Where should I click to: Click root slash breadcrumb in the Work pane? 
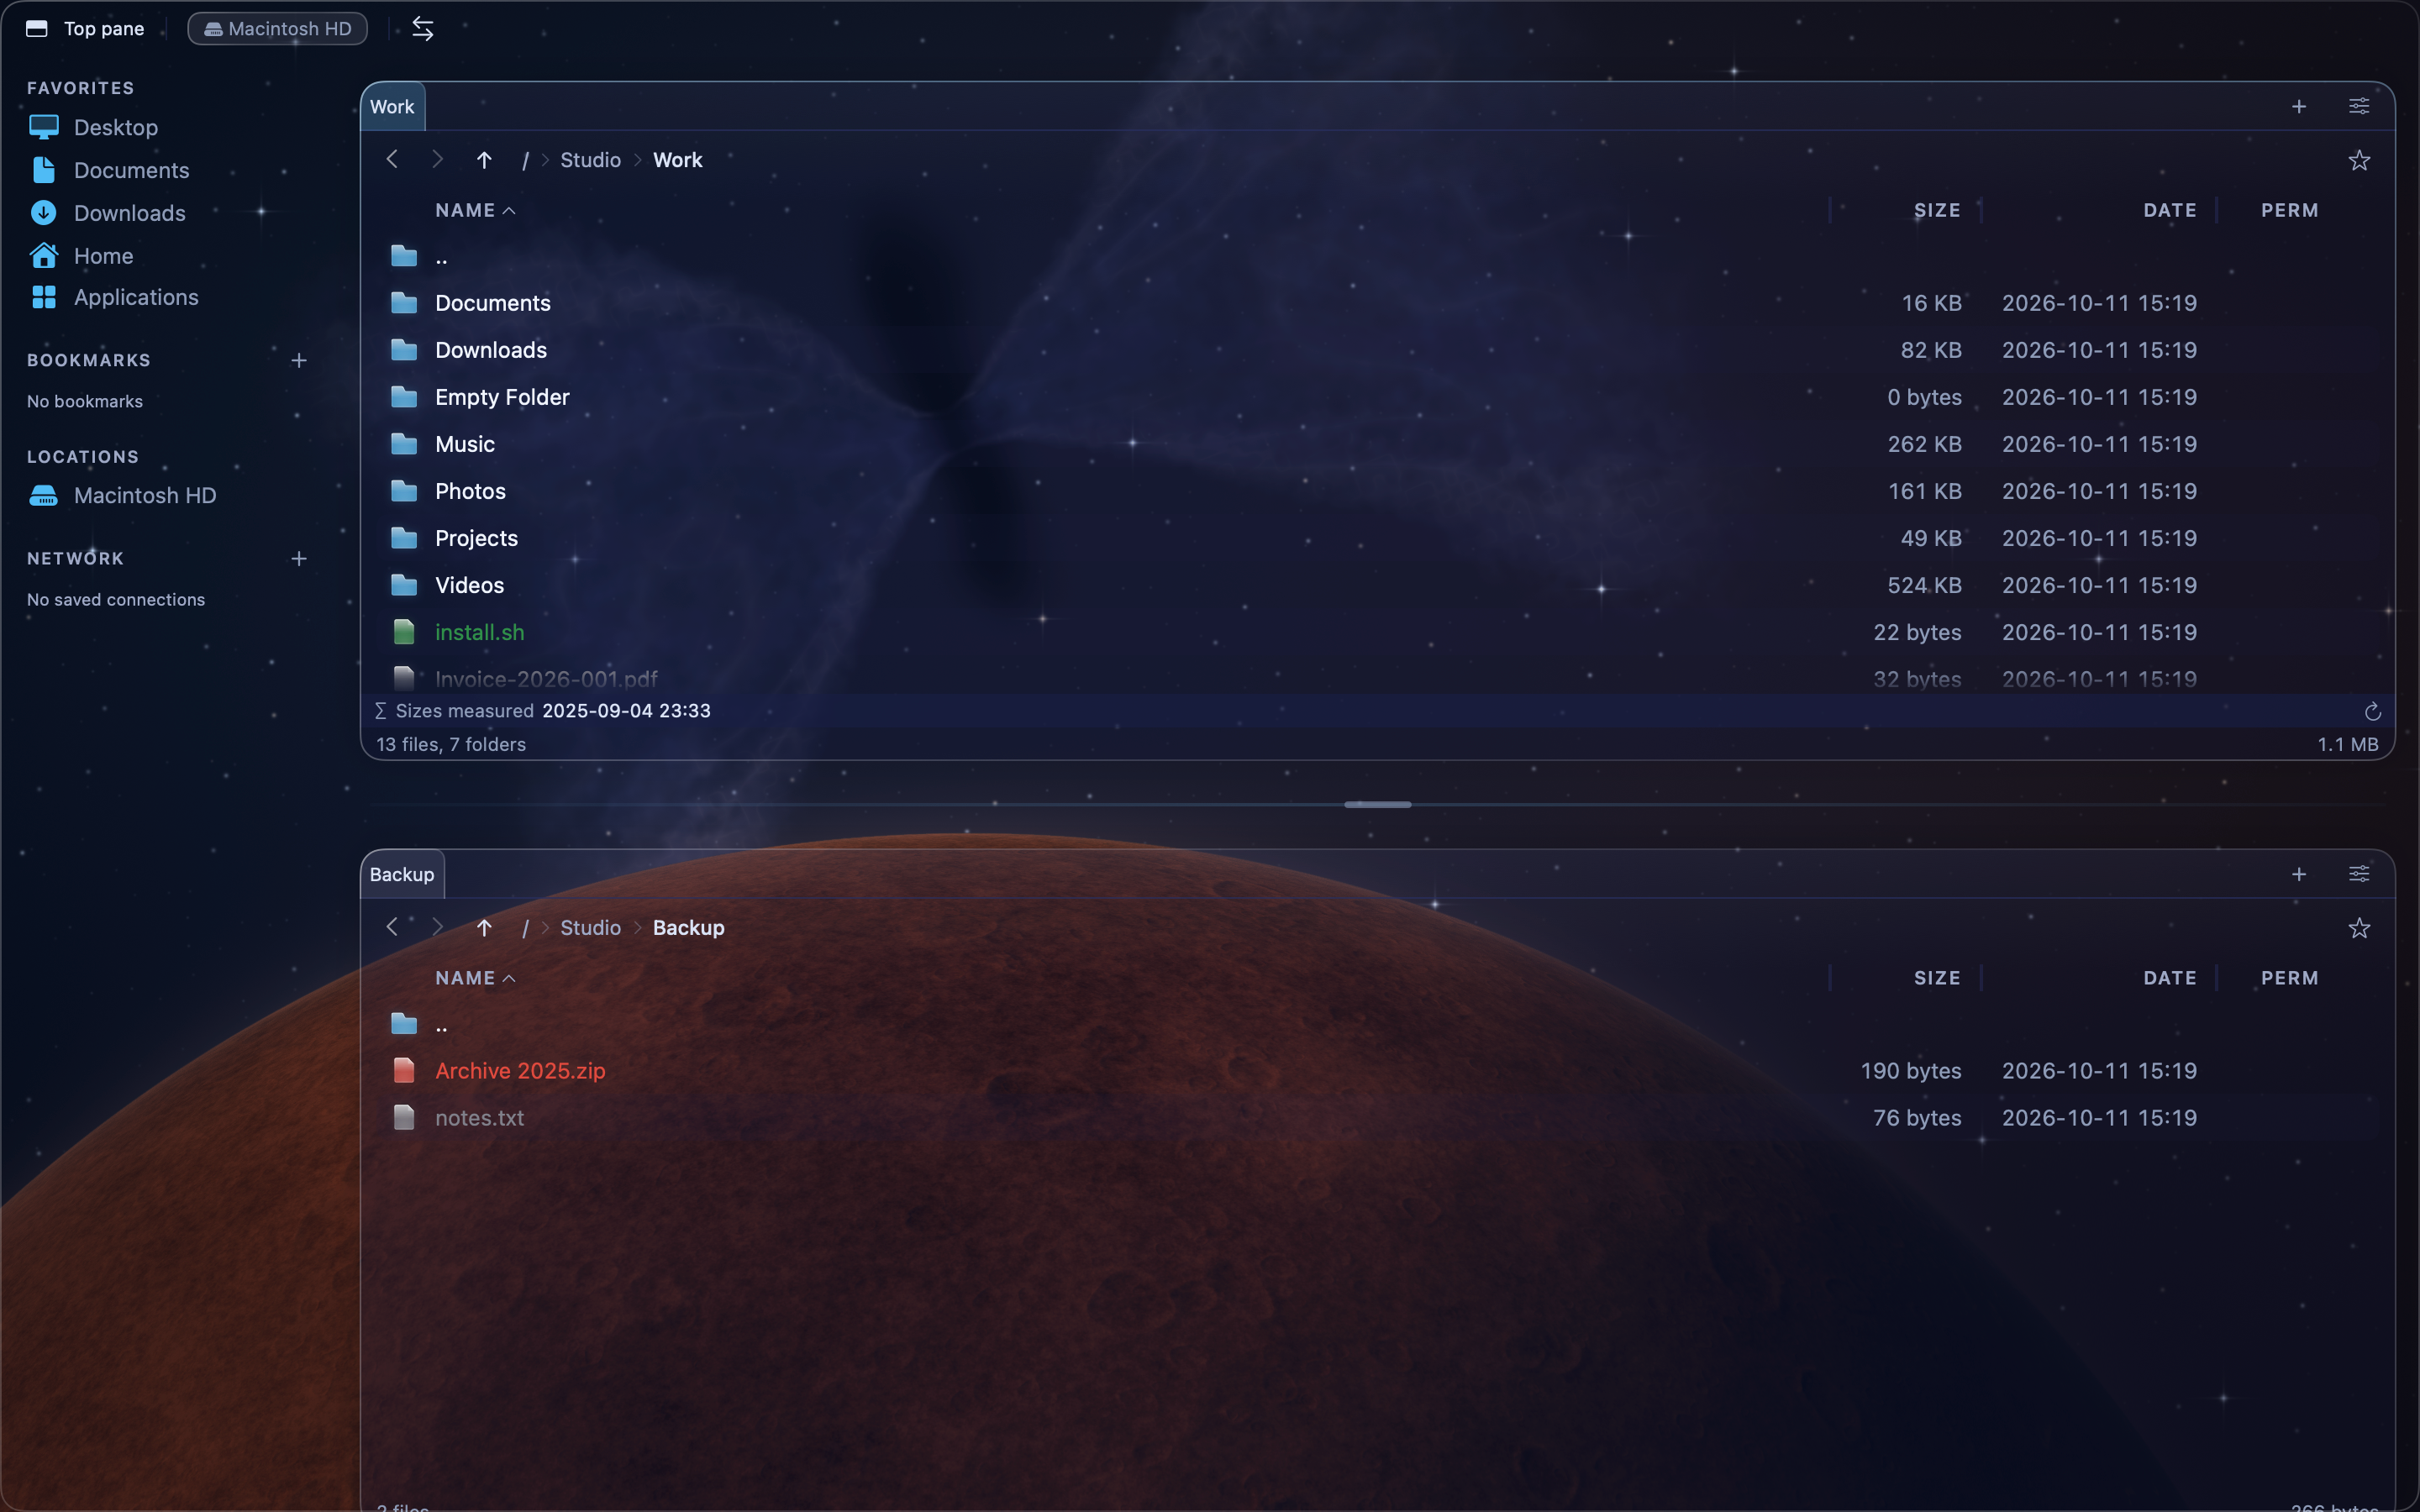tap(525, 160)
